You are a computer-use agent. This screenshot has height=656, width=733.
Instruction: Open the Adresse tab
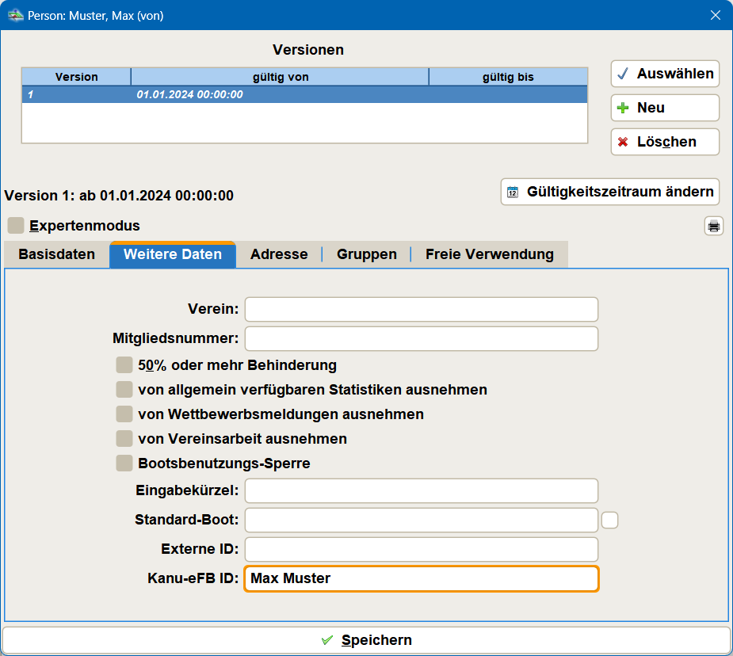(x=279, y=255)
